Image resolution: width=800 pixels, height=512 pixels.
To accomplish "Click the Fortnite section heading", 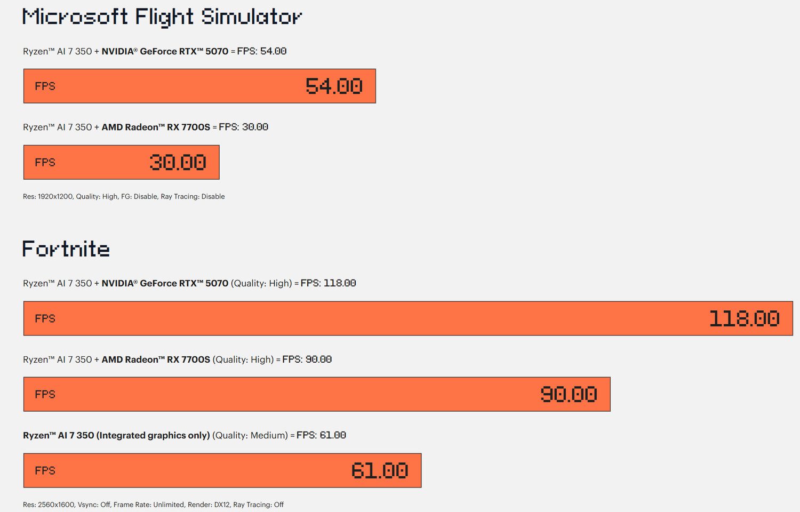I will tap(66, 249).
